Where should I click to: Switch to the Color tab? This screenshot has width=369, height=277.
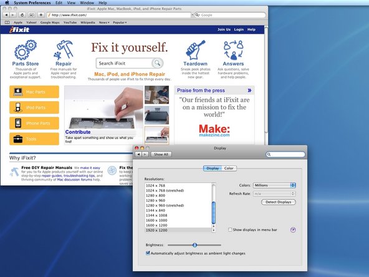(x=229, y=168)
